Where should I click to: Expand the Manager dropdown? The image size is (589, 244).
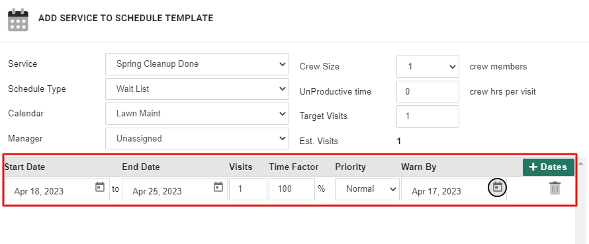tap(197, 138)
